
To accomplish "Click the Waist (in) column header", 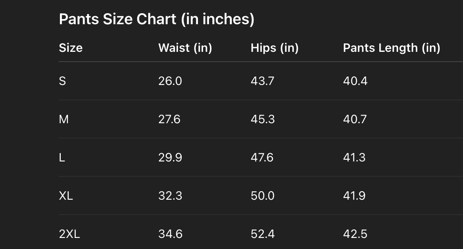I will pos(185,48).
